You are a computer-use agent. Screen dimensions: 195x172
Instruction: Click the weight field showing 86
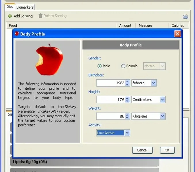(111, 116)
